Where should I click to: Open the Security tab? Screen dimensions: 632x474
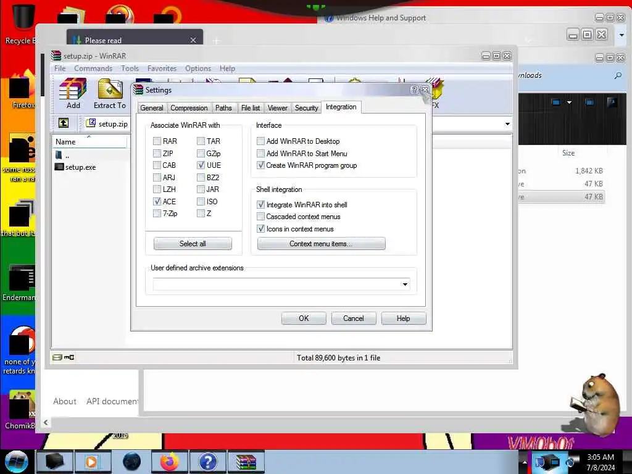click(306, 107)
